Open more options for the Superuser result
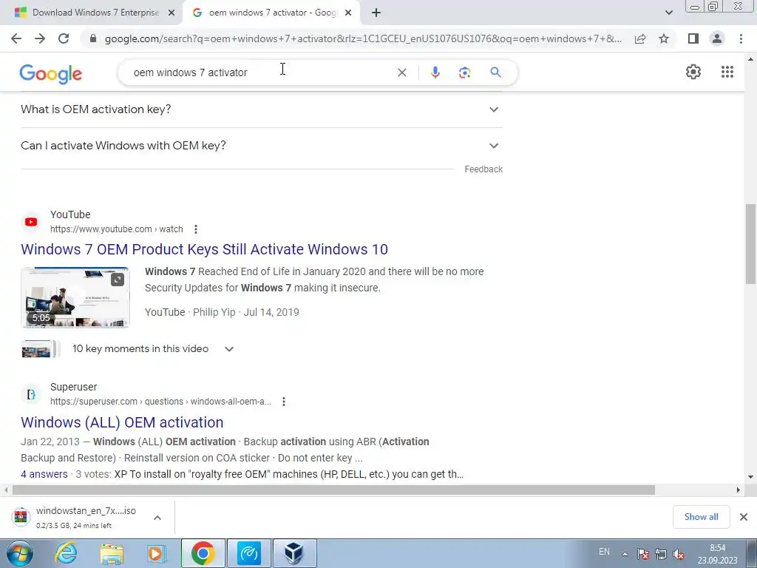The height and width of the screenshot is (568, 757). tap(284, 402)
